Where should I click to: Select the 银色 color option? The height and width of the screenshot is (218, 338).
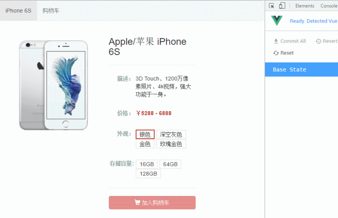pyautogui.click(x=145, y=134)
